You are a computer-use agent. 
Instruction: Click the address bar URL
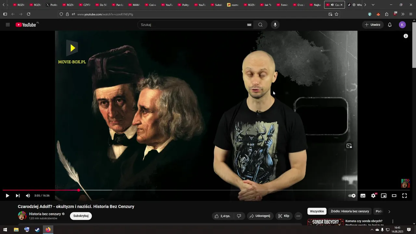pos(105,14)
